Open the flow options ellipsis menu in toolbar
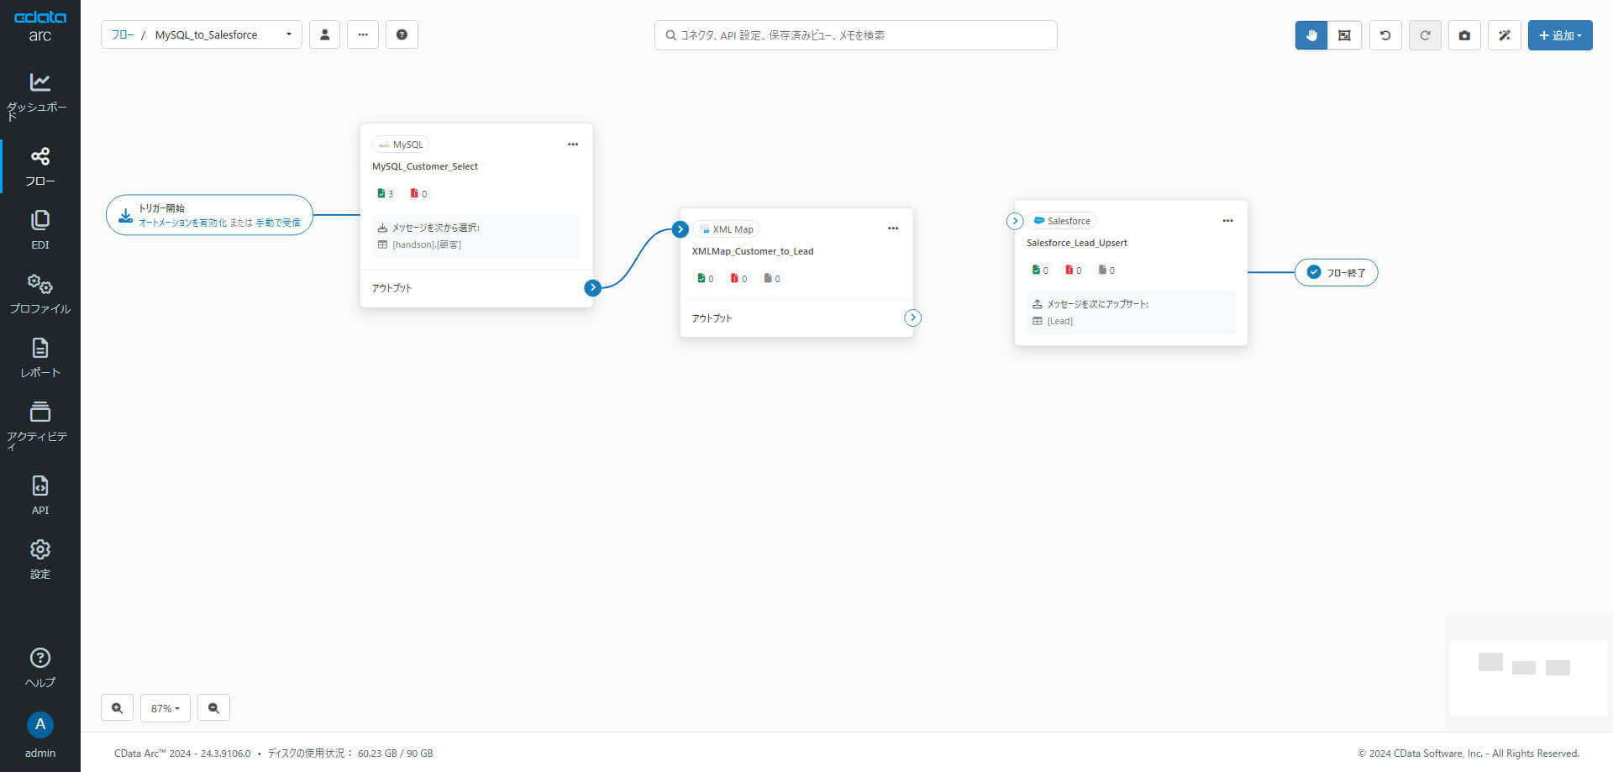This screenshot has height=772, width=1613. pos(363,34)
